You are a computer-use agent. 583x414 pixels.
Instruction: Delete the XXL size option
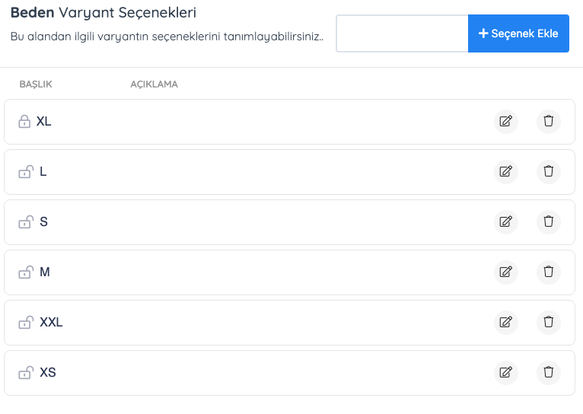click(548, 323)
